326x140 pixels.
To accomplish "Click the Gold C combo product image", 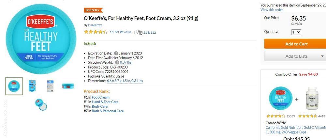I will tap(312, 99).
